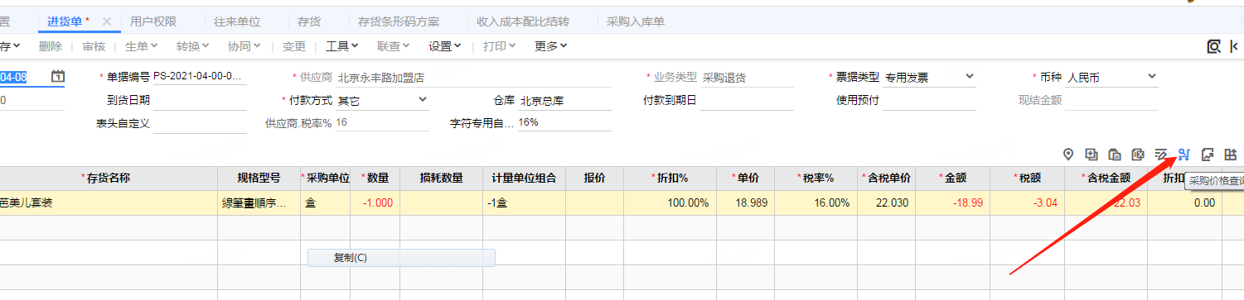1244x300 pixels.
Task: Switch to the 用户权限 tab
Action: pos(153,21)
